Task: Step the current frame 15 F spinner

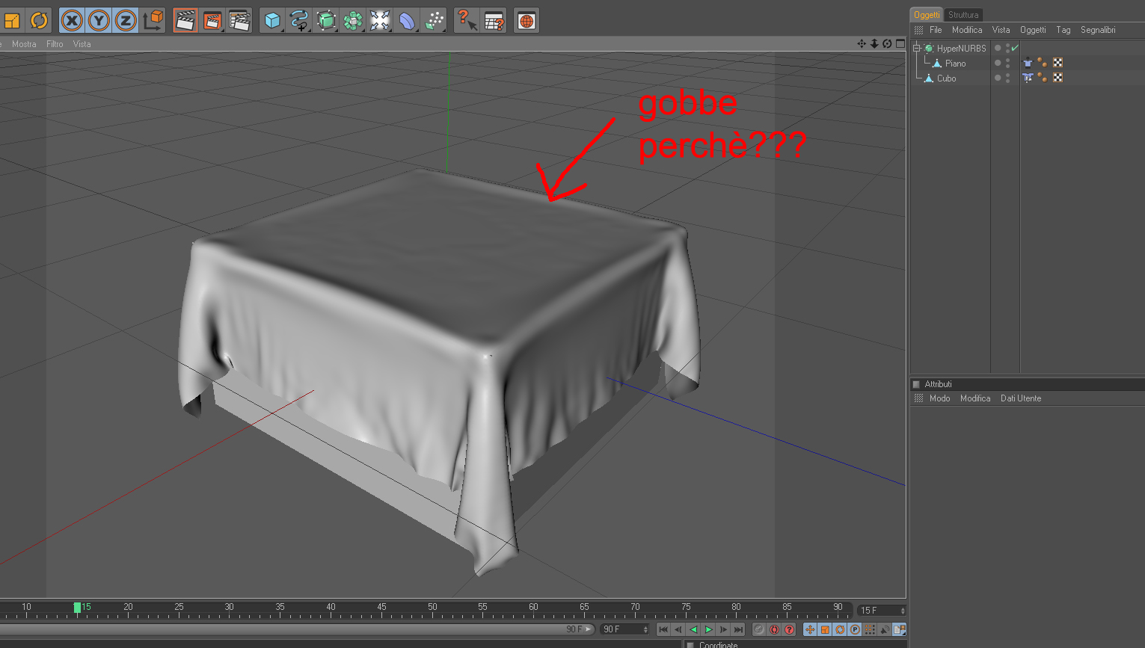Action: click(x=903, y=611)
